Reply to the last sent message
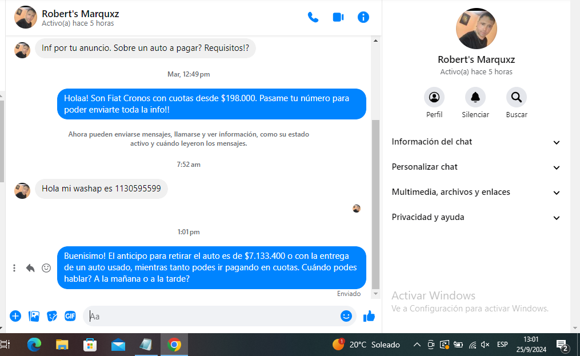Screen dimensions: 580x356 click(30, 268)
